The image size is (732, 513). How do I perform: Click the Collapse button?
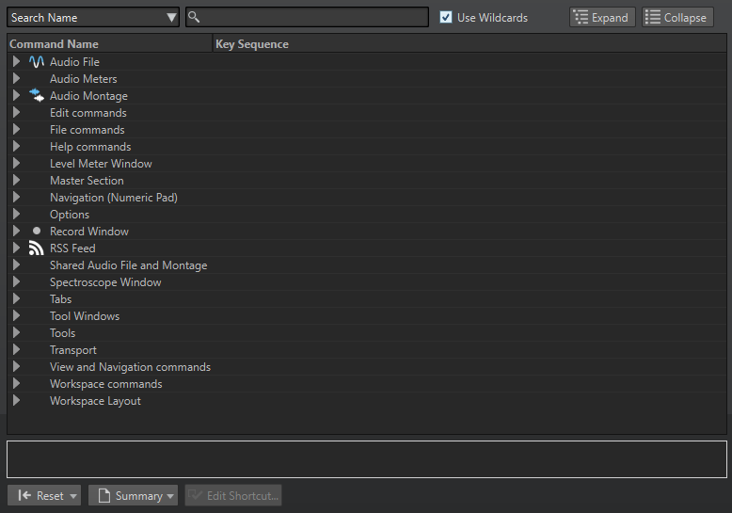coord(677,17)
